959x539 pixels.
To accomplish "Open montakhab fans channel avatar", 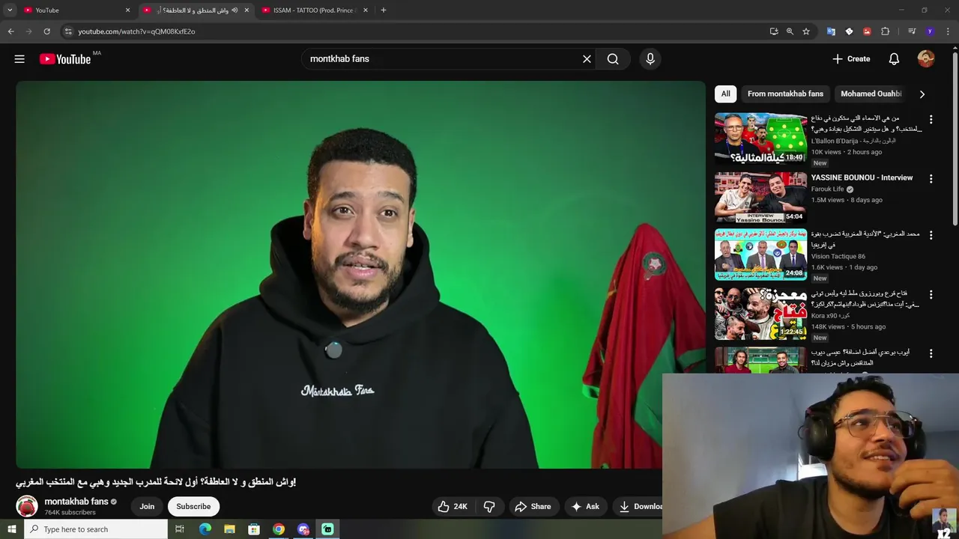I will coord(27,507).
